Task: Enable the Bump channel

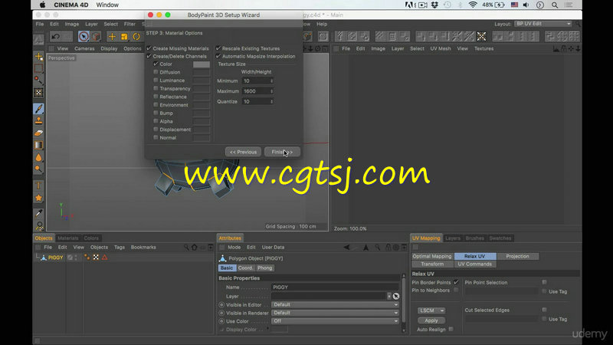Action: (156, 113)
